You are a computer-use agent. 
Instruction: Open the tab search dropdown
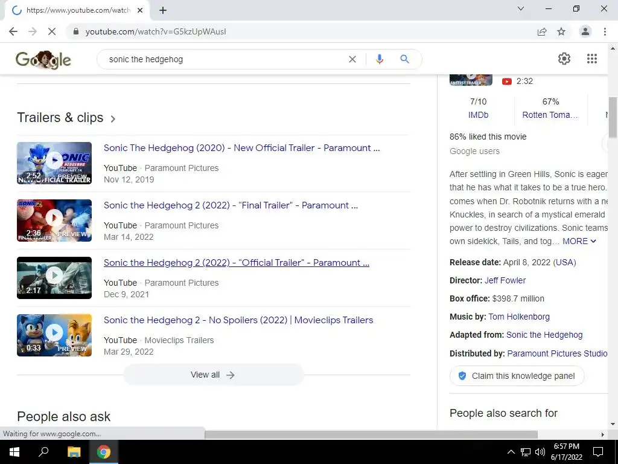[521, 8]
